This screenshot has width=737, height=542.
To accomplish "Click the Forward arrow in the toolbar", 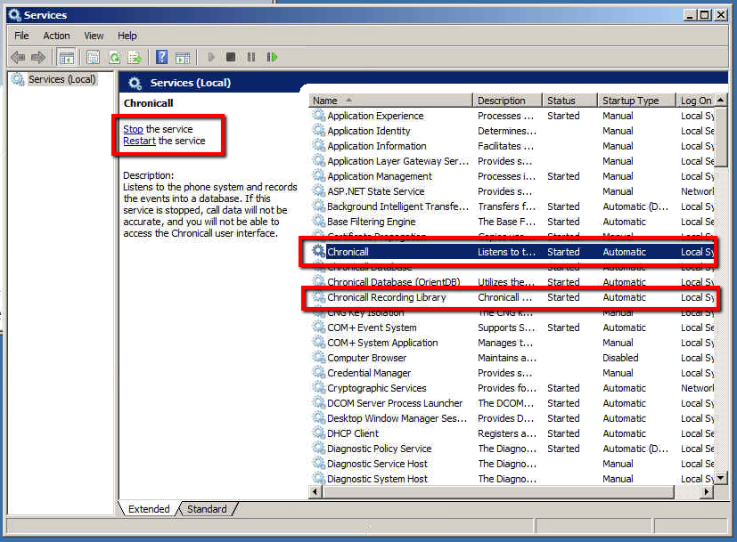I will 38,57.
